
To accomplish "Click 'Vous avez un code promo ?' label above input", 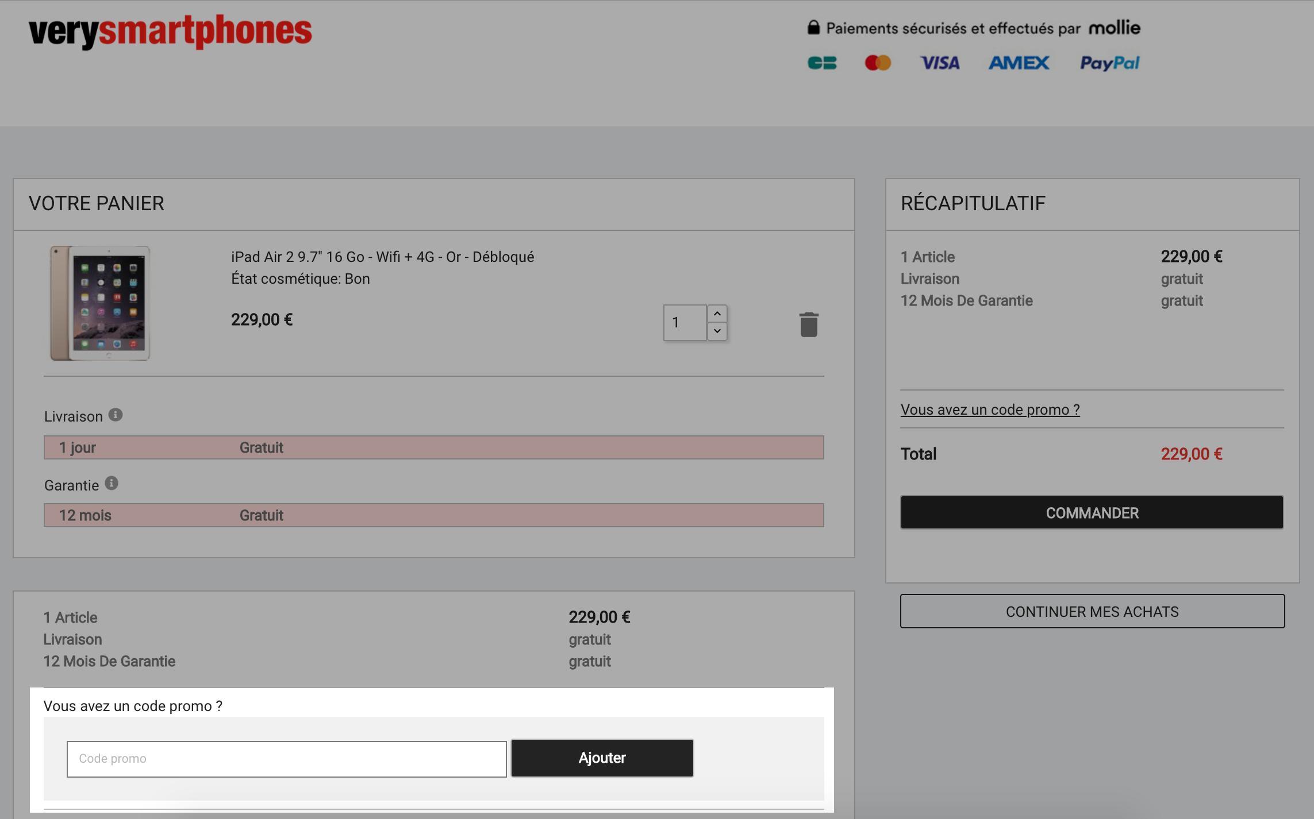I will [x=133, y=706].
